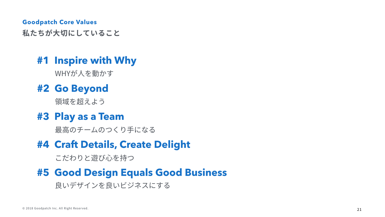385x217 pixels.
Task: Select the 'Inspire with Why' heading
Action: click(x=95, y=61)
